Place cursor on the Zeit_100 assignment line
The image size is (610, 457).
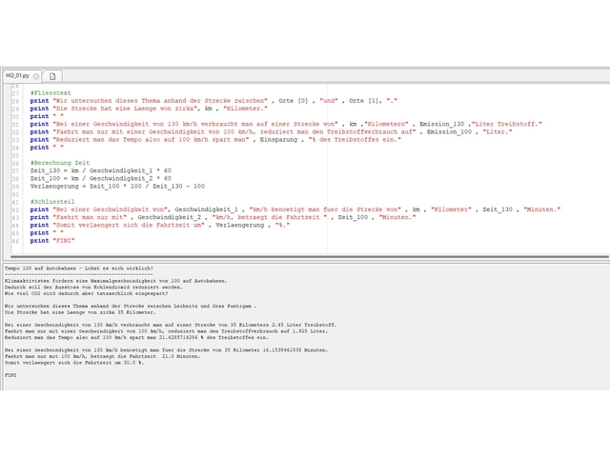tap(101, 178)
